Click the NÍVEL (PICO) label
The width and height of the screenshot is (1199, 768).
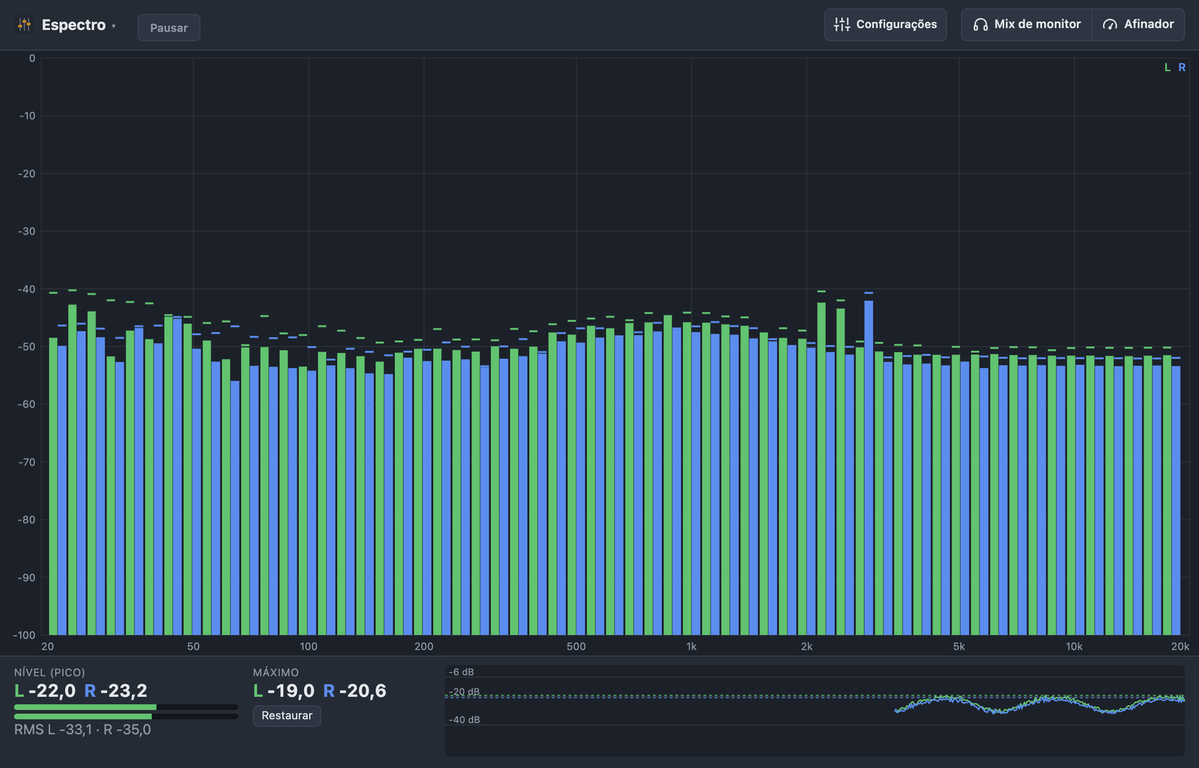[x=49, y=672]
